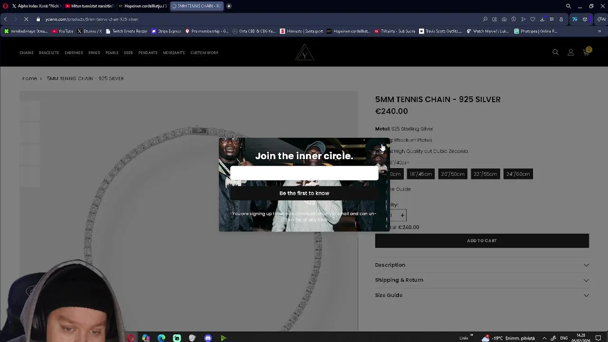608x342 pixels.
Task: Open the downloads panel icon
Action: [542, 19]
